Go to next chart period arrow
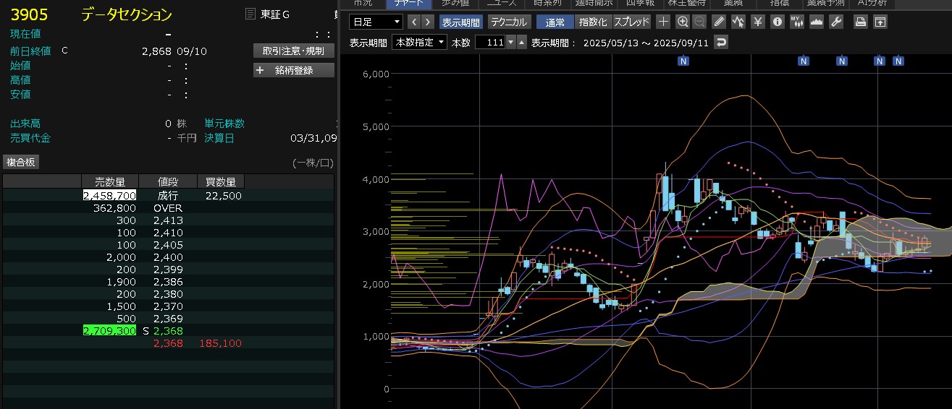This screenshot has width=952, height=409. [428, 22]
